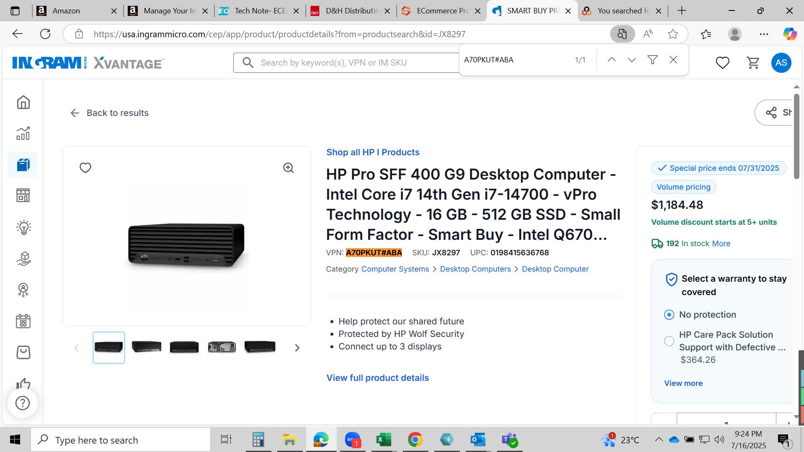The width and height of the screenshot is (804, 452).
Task: Switch to the D&H Distributing tab
Action: click(x=351, y=11)
